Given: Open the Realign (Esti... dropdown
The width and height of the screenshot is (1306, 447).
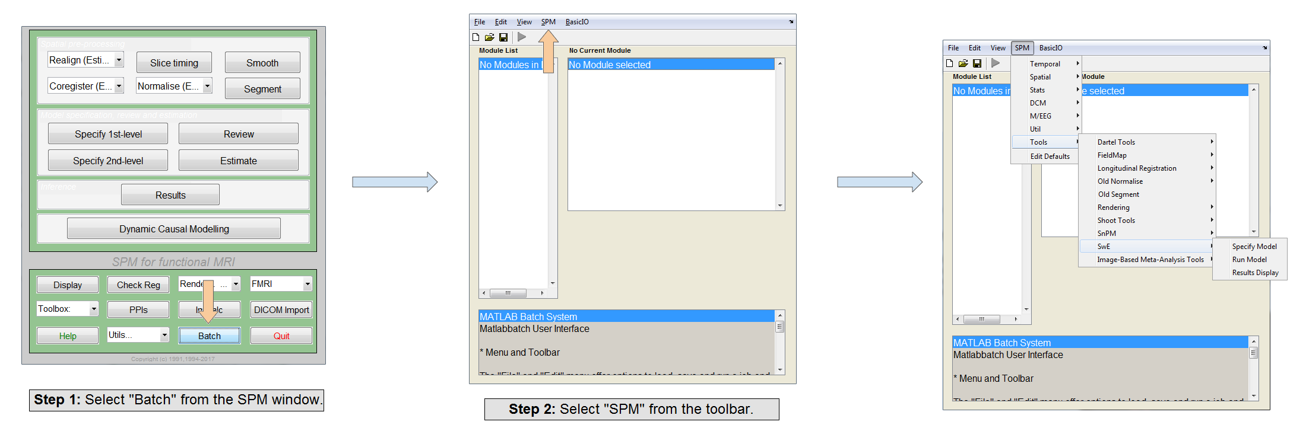Looking at the screenshot, I should point(119,60).
